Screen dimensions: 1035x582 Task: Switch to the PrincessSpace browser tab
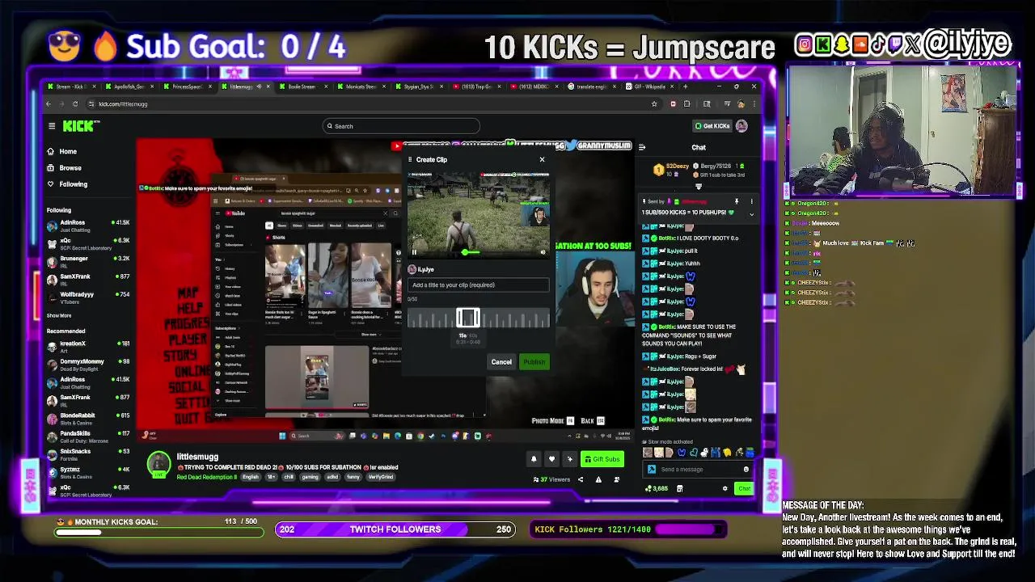(187, 86)
